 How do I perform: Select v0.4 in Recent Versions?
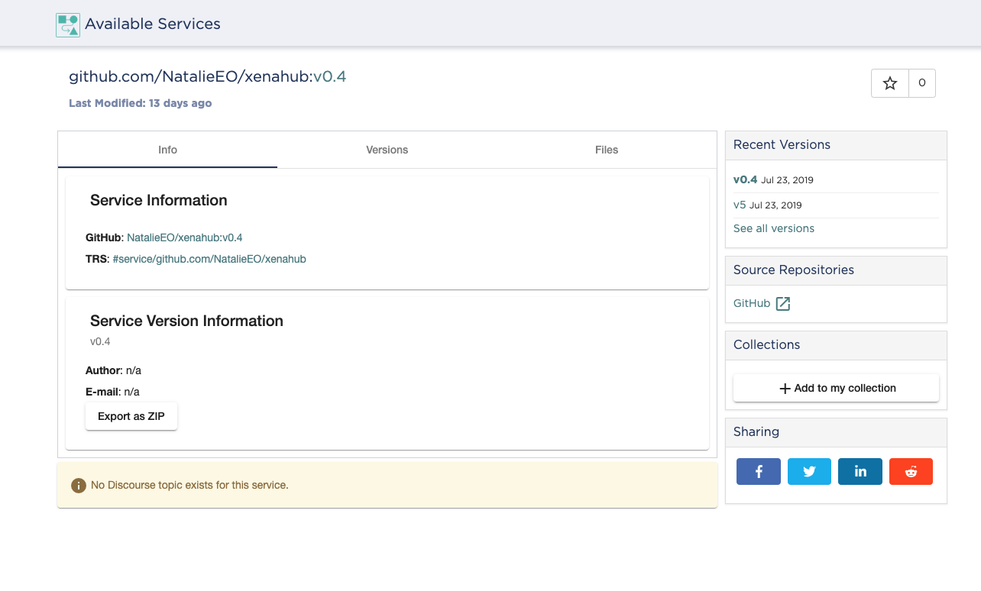pyautogui.click(x=745, y=180)
